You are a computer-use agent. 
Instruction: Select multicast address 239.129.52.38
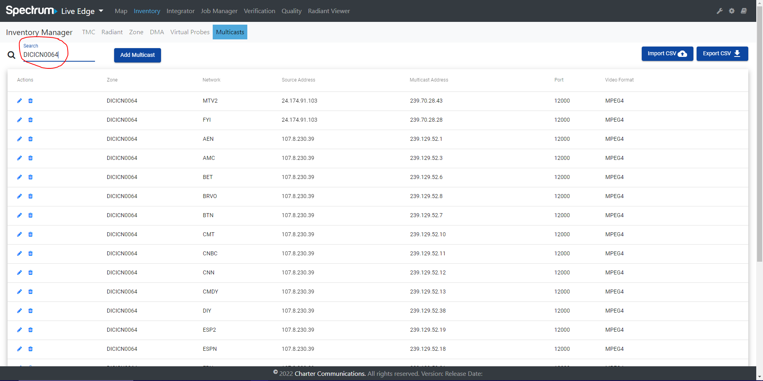click(428, 311)
